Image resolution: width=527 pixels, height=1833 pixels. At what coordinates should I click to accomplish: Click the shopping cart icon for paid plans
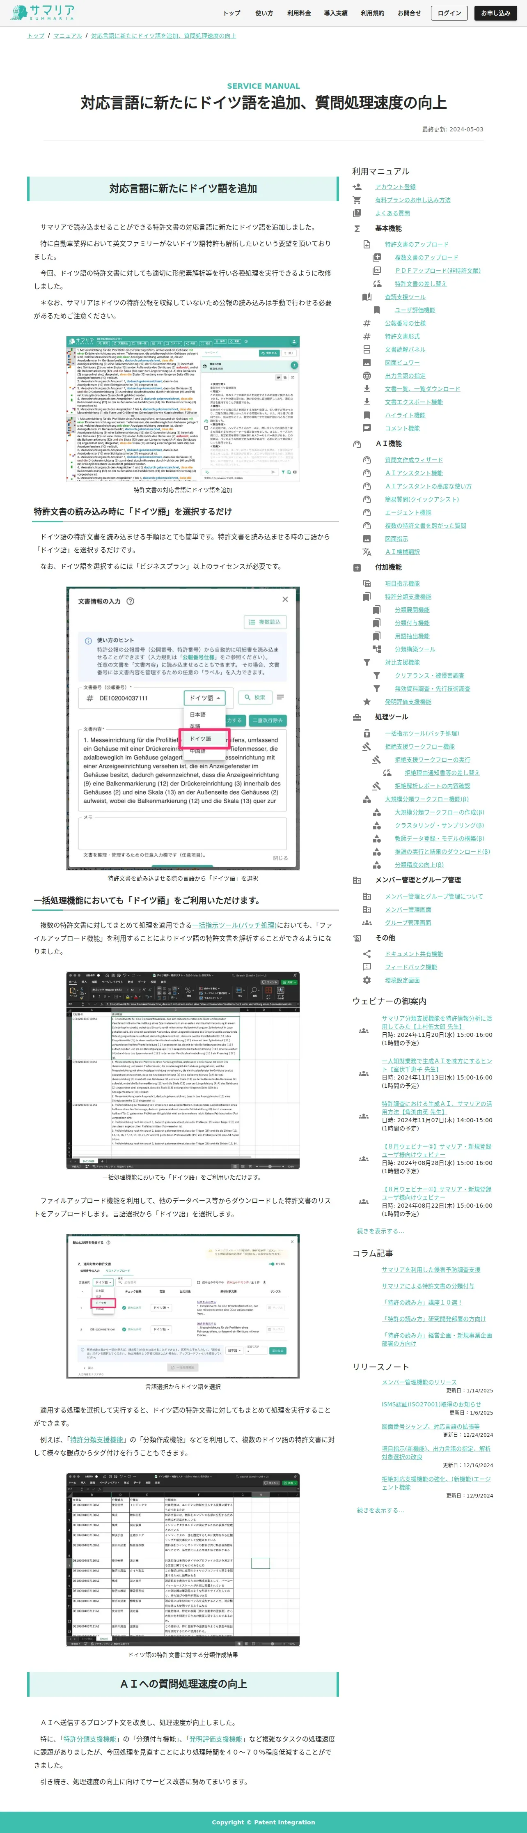click(x=357, y=200)
